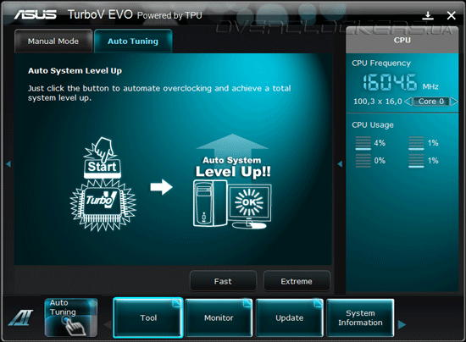
Task: Select the Auto Tuning tab
Action: point(133,41)
